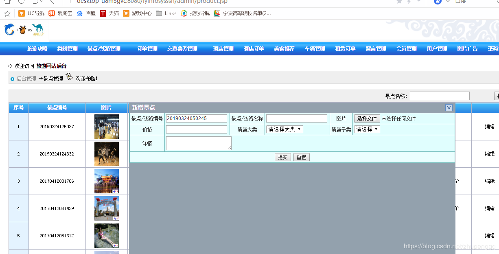Open the 美食推荐 menu
The image size is (499, 254).
pos(284,48)
